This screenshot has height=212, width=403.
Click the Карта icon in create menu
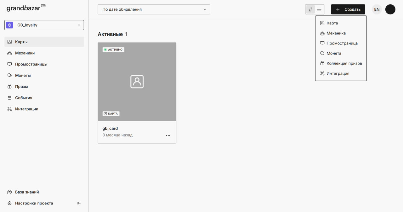322,23
